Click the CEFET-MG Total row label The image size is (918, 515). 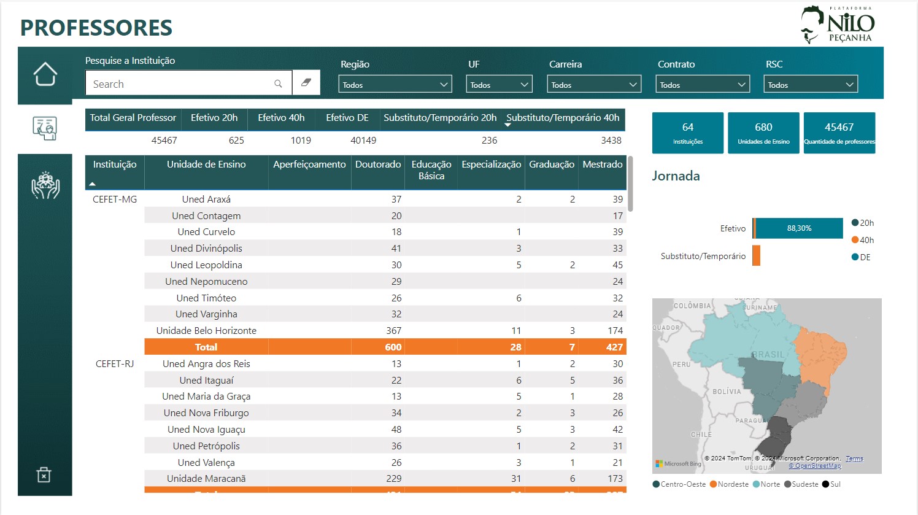click(x=206, y=347)
